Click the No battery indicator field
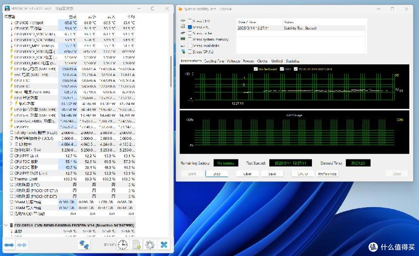Viewport: 419px width, 256px height. (x=226, y=163)
